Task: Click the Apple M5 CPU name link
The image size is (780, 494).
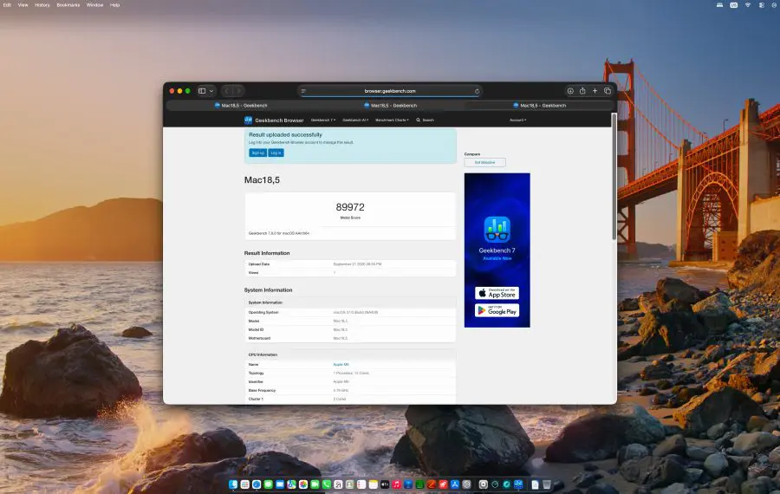Action: tap(341, 365)
